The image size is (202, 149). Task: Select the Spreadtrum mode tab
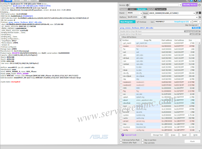(x=161, y=9)
